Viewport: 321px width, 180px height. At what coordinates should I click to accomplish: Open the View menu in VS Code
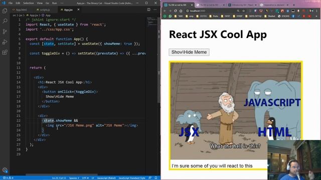(x=40, y=3)
